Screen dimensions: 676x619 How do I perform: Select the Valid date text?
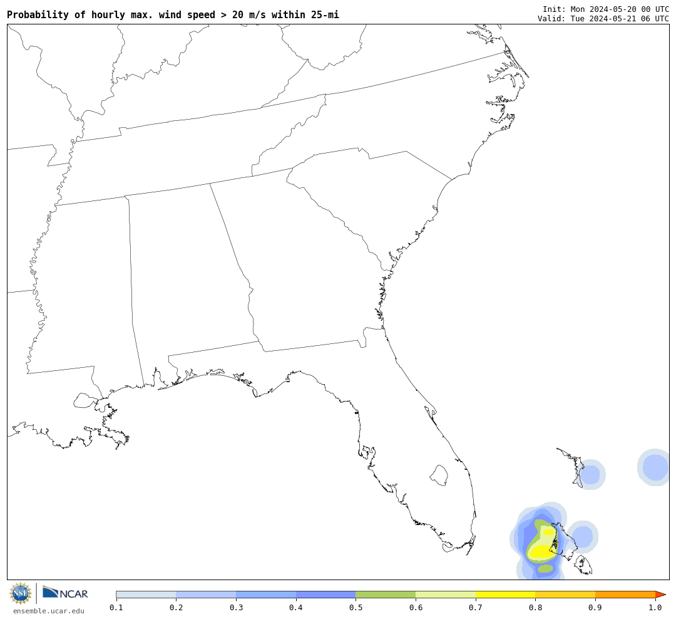click(603, 19)
